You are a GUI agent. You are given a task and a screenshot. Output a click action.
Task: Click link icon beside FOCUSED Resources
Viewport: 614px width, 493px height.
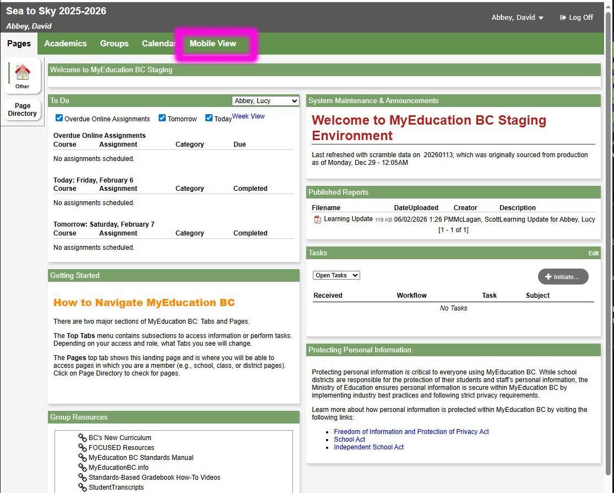83,448
